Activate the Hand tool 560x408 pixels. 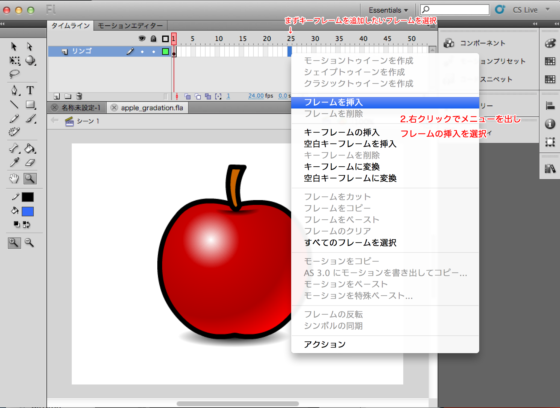pyautogui.click(x=14, y=179)
